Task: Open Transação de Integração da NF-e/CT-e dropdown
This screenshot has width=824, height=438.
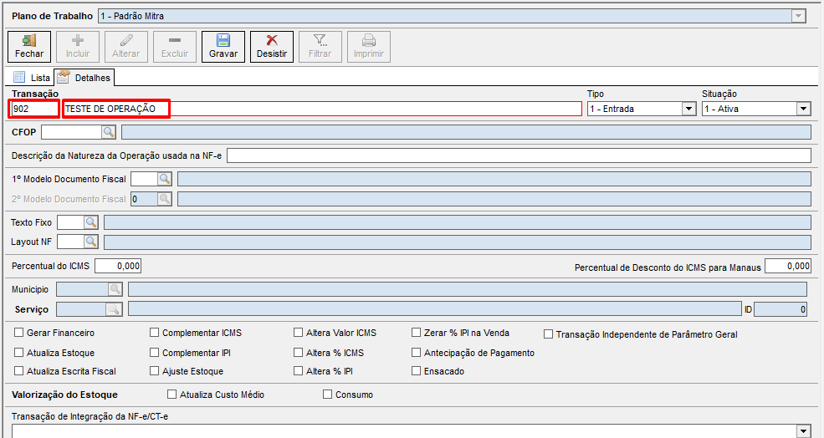Action: pos(804,430)
